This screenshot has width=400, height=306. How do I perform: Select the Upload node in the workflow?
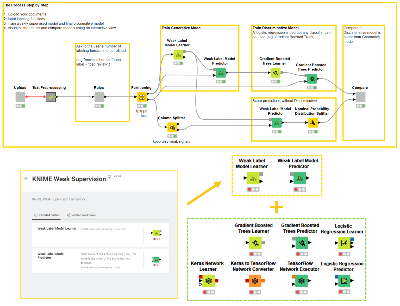click(x=20, y=97)
